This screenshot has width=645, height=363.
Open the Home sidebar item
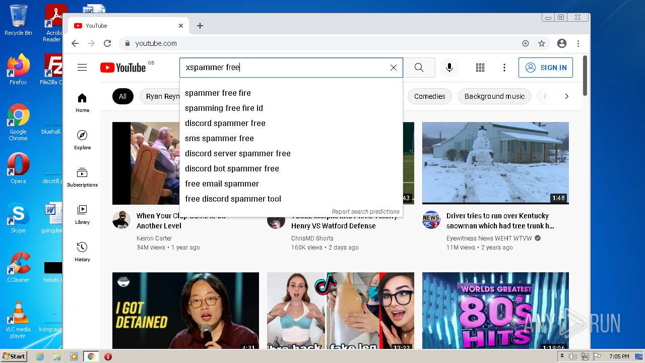82,102
